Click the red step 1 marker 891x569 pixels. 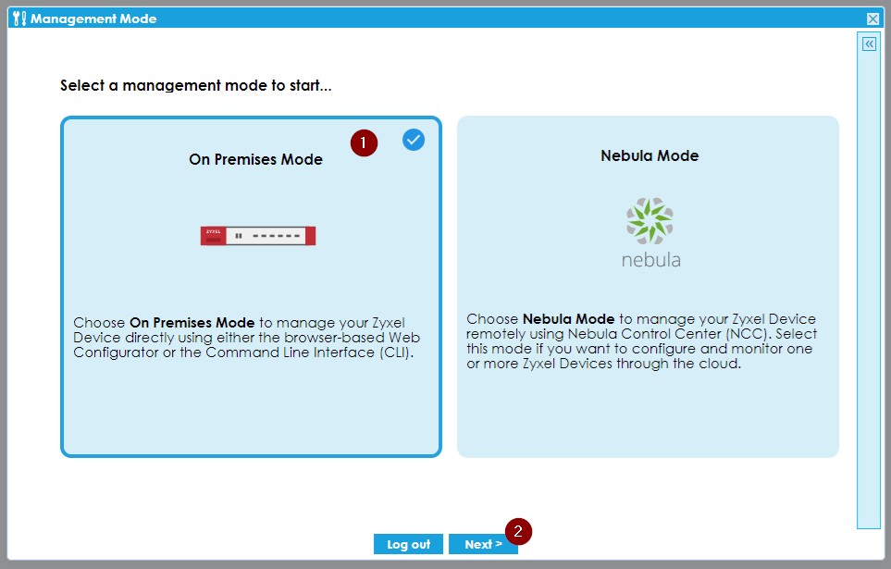click(364, 143)
